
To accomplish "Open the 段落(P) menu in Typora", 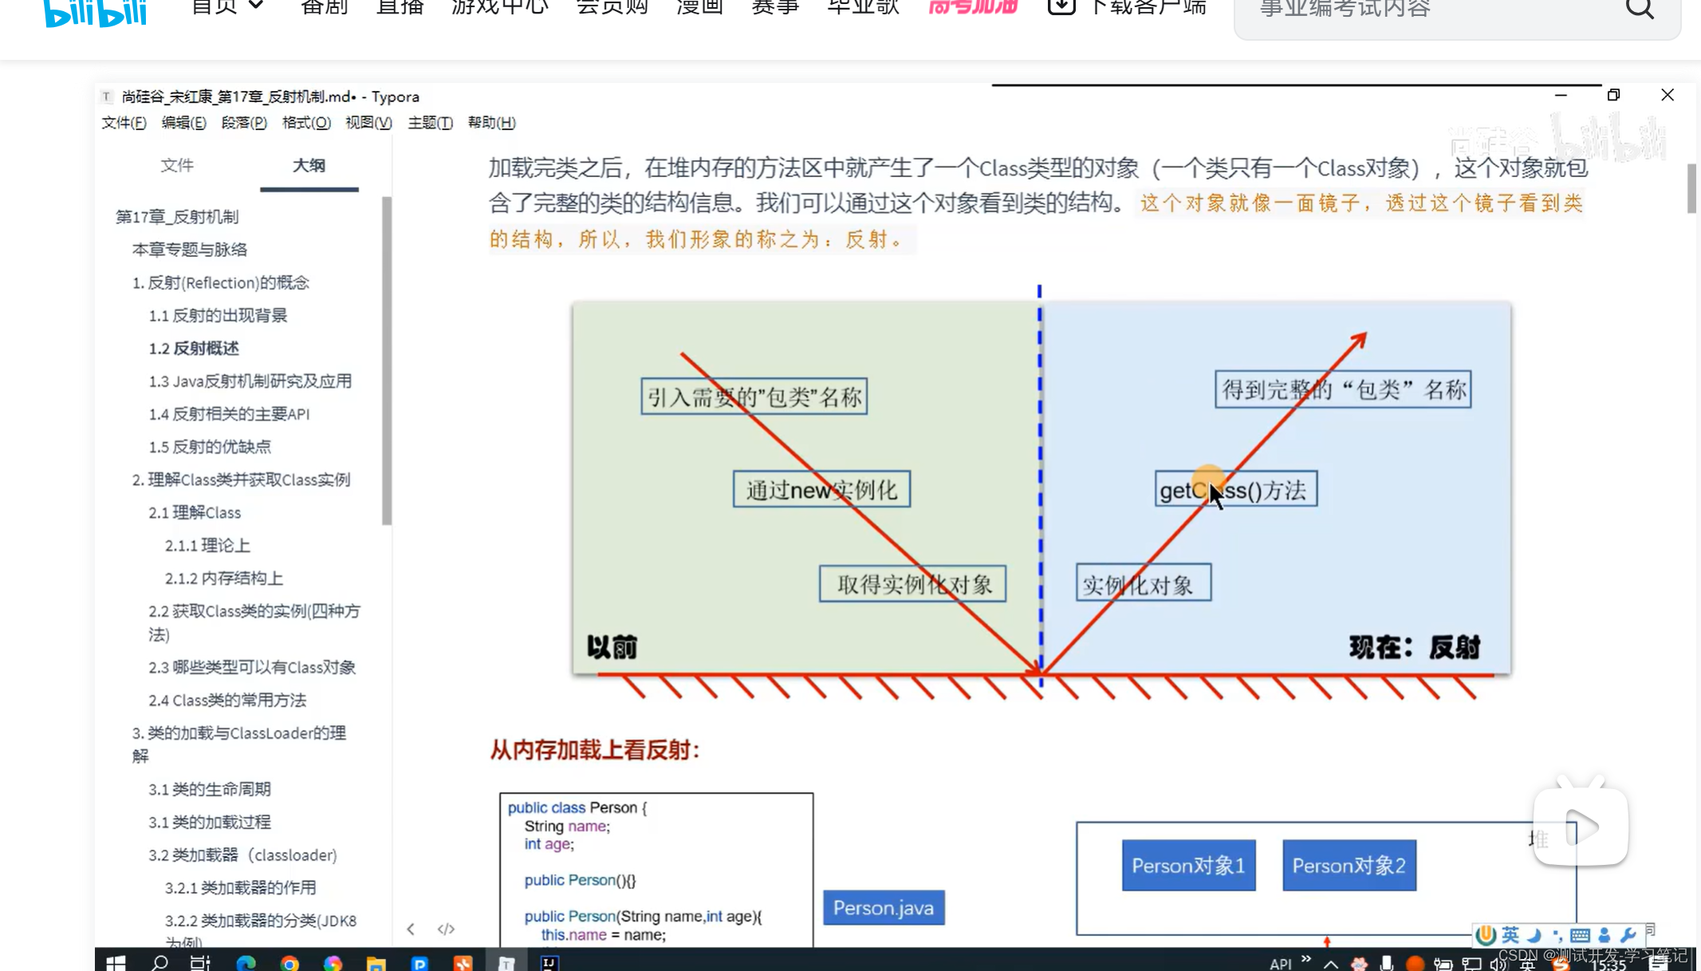I will (244, 123).
